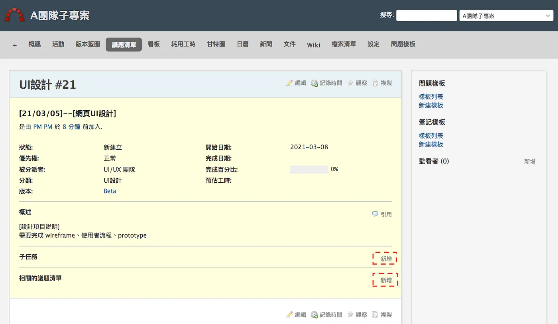Open the PM PM author link
Image resolution: width=558 pixels, height=324 pixels.
(43, 127)
